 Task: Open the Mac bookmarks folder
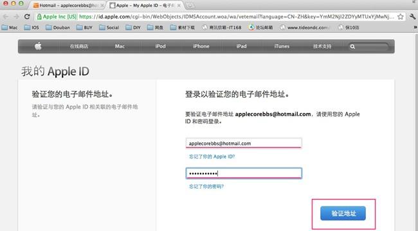point(10,28)
